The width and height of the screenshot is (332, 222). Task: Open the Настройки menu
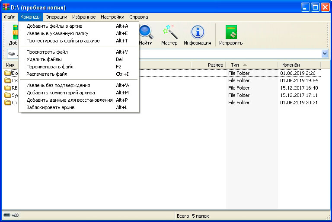tap(112, 17)
